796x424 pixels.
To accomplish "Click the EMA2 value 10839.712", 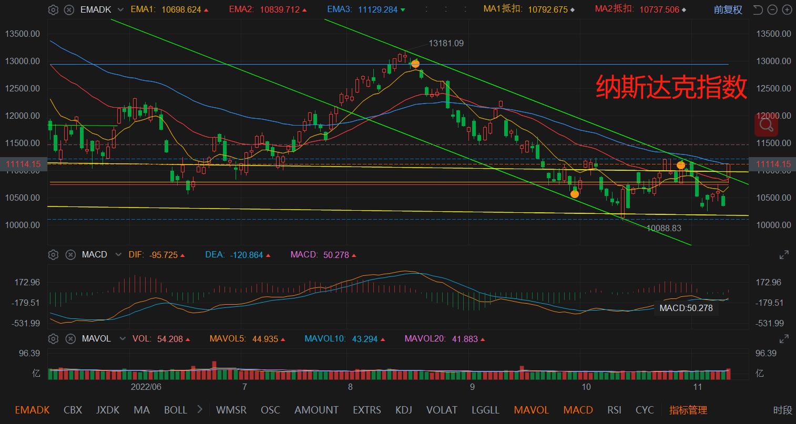I will point(281,9).
